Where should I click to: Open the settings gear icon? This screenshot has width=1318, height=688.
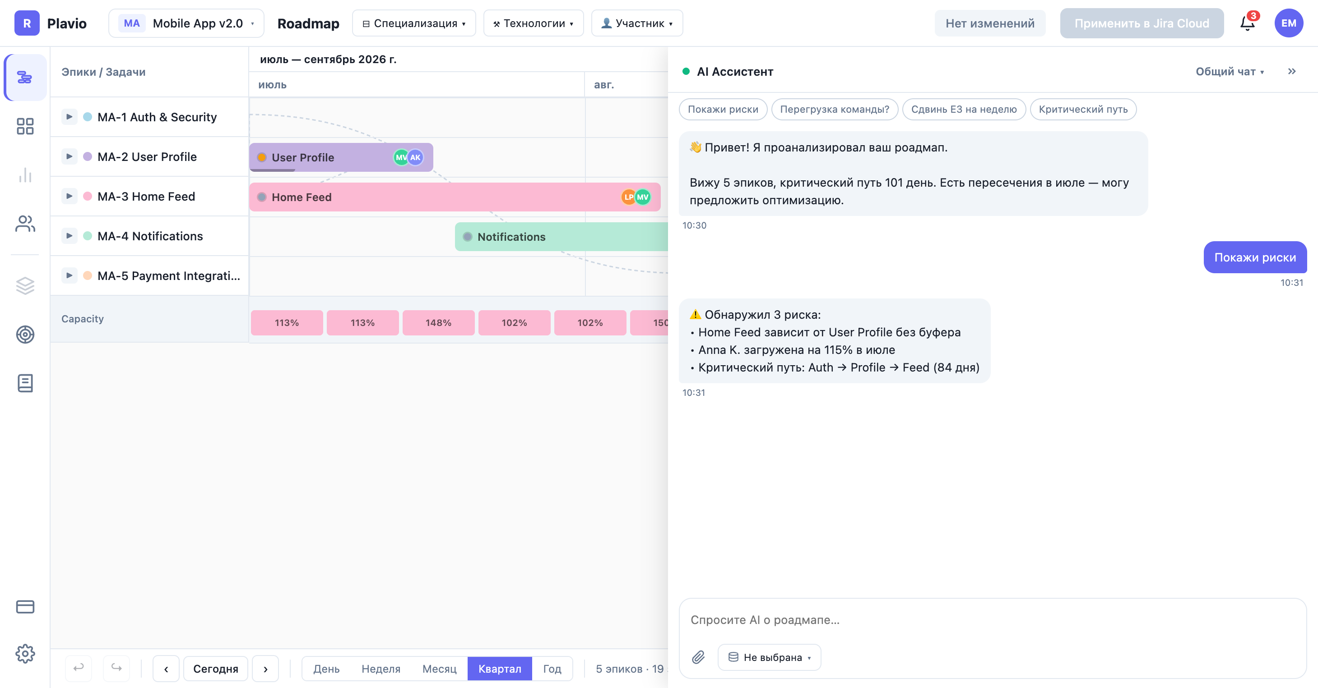[25, 653]
